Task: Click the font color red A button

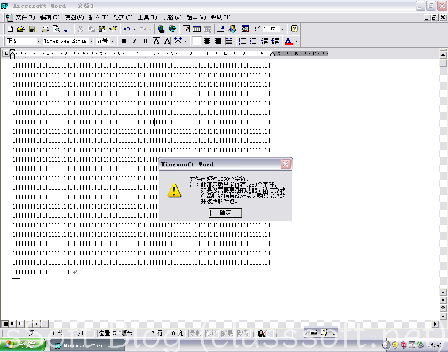Action: [288, 41]
